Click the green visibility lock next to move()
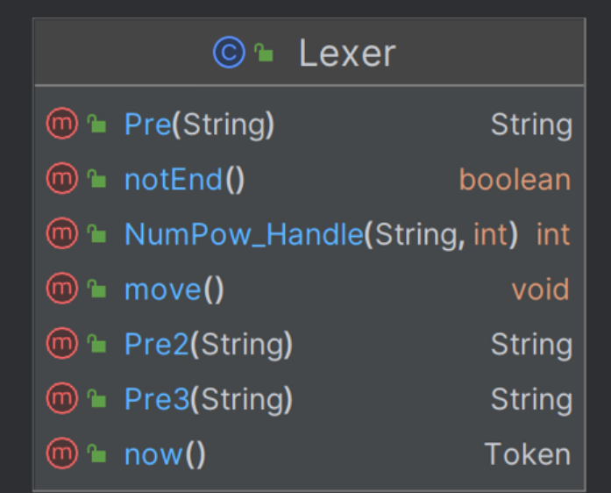 pos(96,289)
